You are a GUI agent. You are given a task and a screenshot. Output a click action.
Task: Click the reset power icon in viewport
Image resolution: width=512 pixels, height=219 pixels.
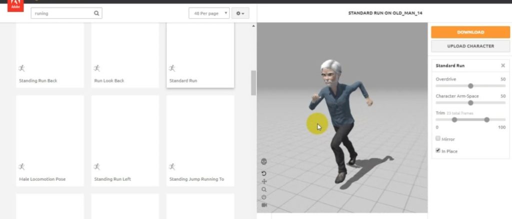pyautogui.click(x=264, y=197)
